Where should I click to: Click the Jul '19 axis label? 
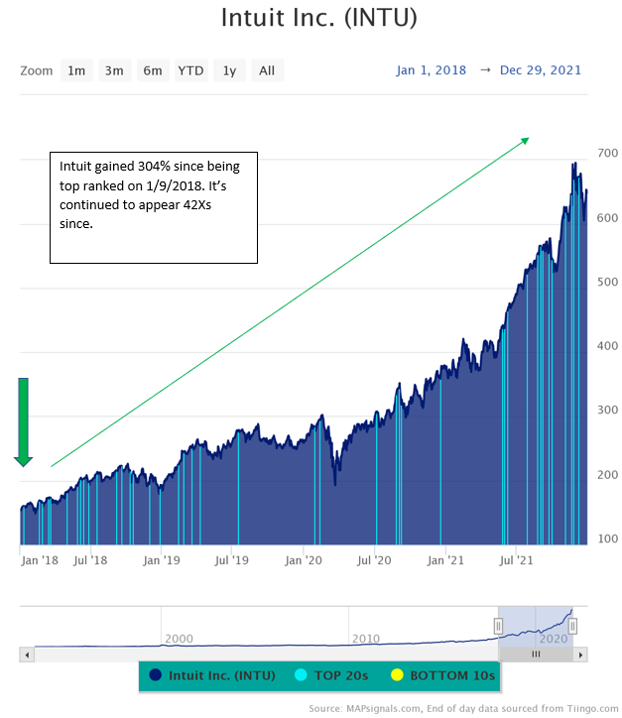coord(232,560)
